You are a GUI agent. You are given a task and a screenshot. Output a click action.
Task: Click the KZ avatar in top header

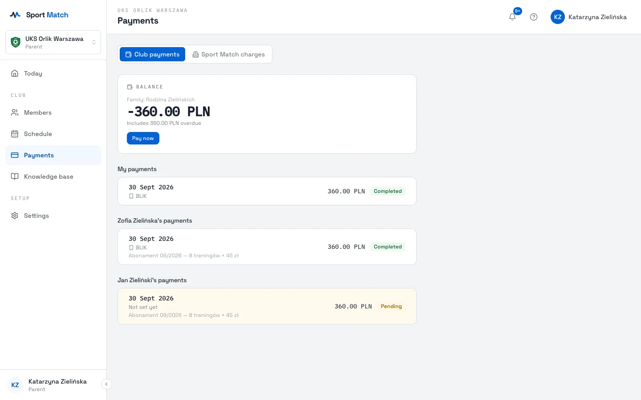pyautogui.click(x=558, y=17)
